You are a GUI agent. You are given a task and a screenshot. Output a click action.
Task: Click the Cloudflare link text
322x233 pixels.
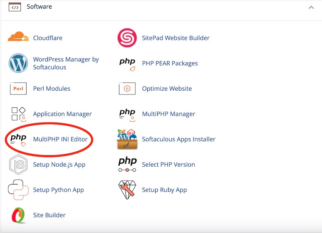(48, 38)
